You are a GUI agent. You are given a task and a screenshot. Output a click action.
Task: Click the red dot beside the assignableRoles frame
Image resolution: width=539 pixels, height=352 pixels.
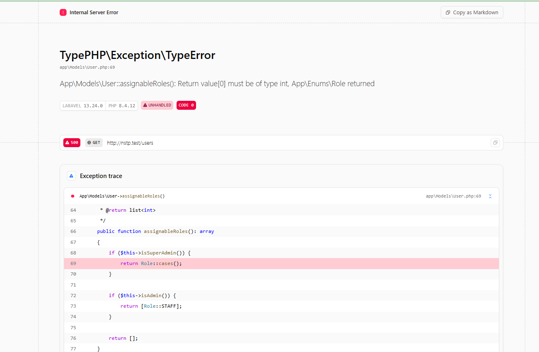73,196
